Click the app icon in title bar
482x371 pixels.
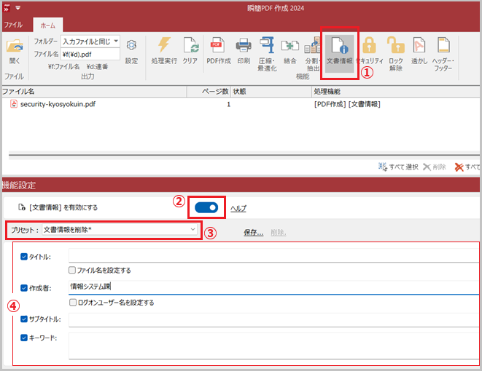pos(7,8)
